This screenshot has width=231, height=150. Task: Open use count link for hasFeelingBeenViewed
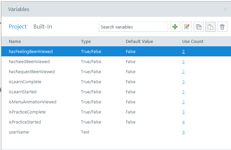183,52
